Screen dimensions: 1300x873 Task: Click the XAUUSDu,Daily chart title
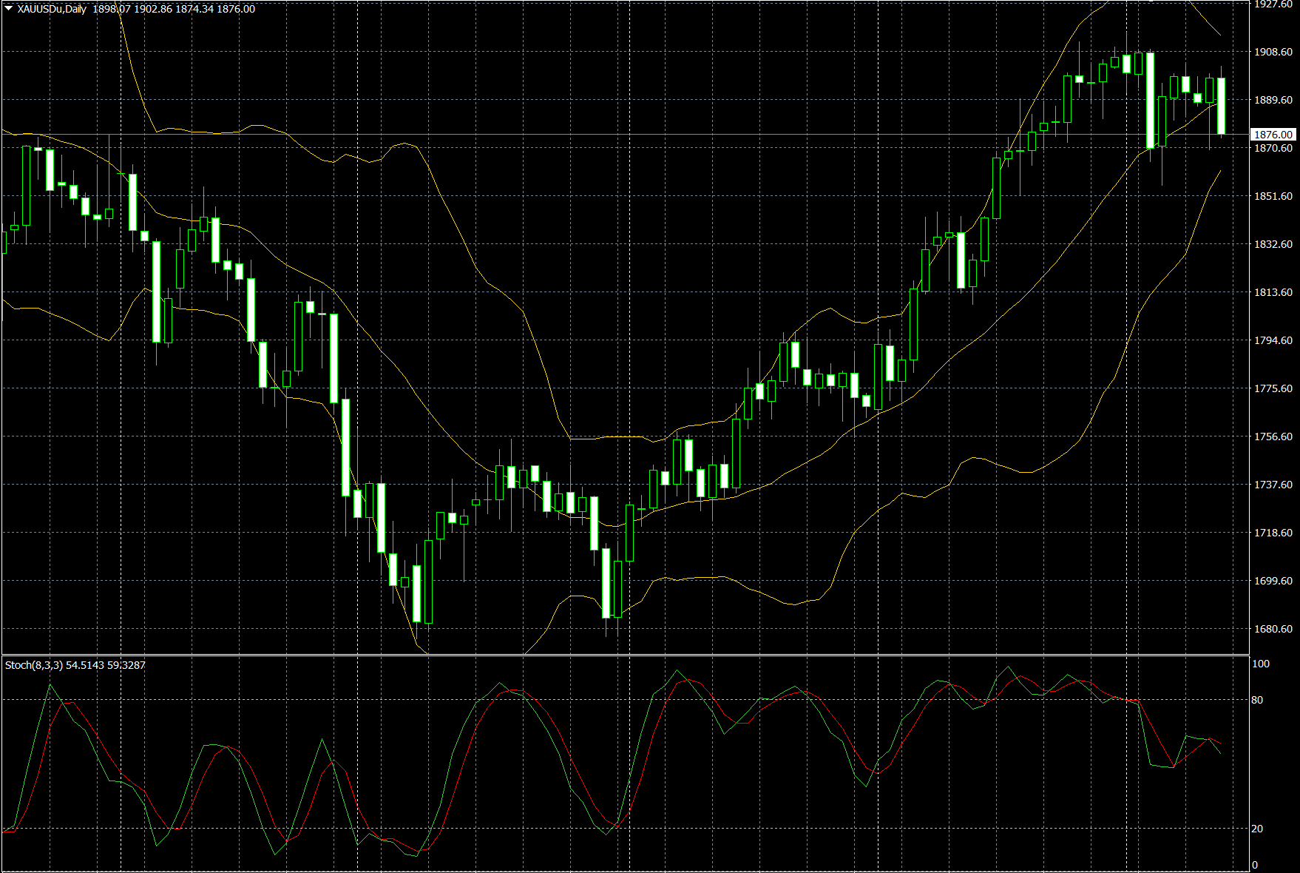tap(52, 9)
